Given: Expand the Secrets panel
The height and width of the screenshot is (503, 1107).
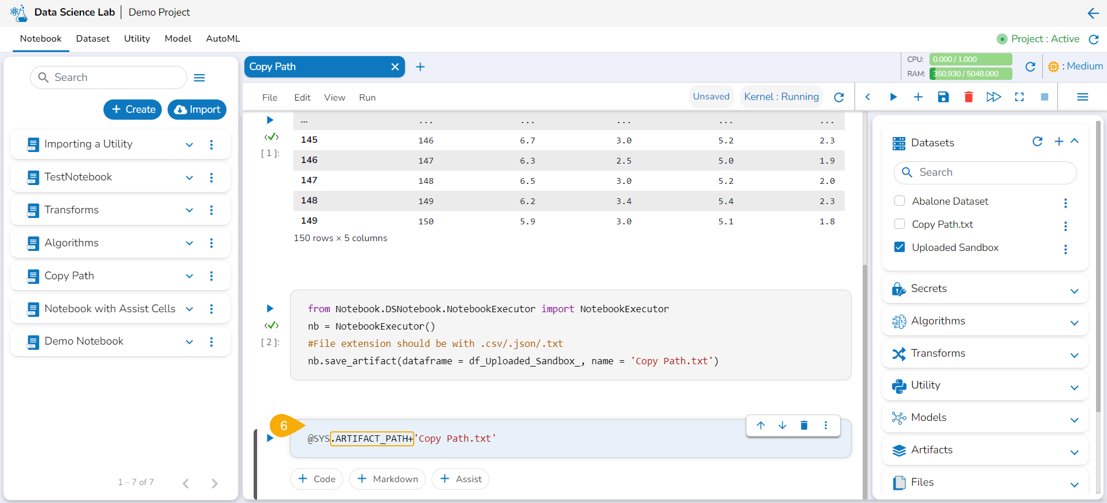Looking at the screenshot, I should (x=1074, y=290).
